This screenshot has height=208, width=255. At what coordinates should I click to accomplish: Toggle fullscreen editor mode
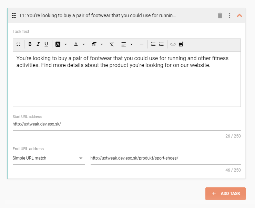coord(19,44)
